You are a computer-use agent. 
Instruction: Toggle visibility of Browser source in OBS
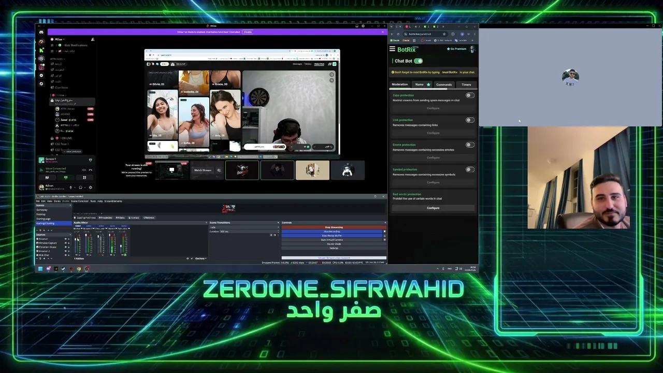coord(65,239)
